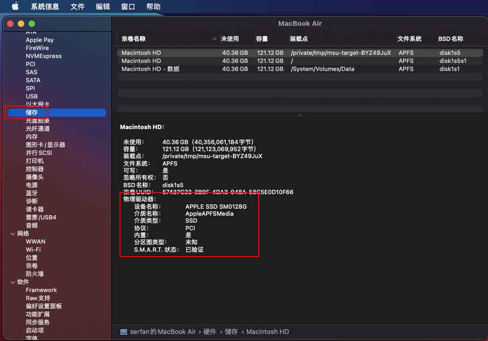Select 偏好设置面板 in sidebar

44,307
